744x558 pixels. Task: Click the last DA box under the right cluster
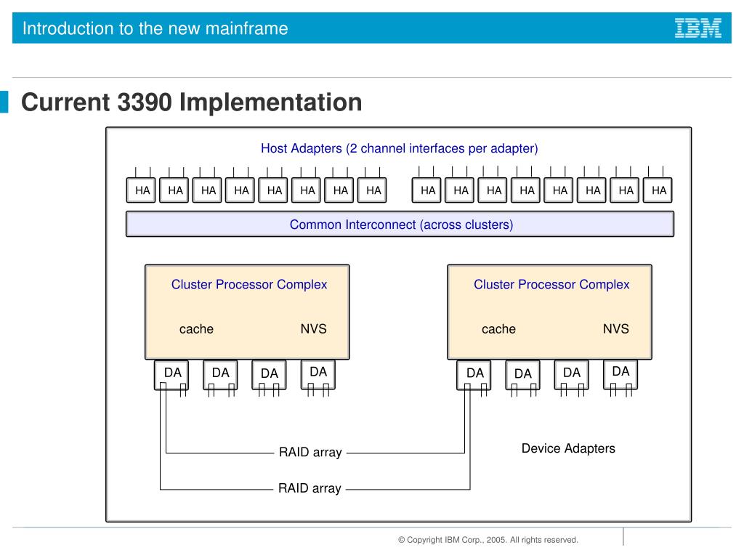pyautogui.click(x=620, y=374)
